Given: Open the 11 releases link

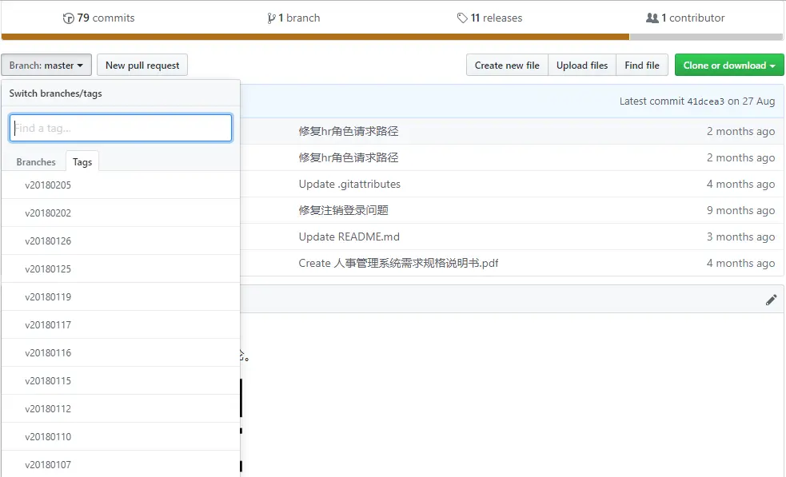Looking at the screenshot, I should pyautogui.click(x=489, y=18).
